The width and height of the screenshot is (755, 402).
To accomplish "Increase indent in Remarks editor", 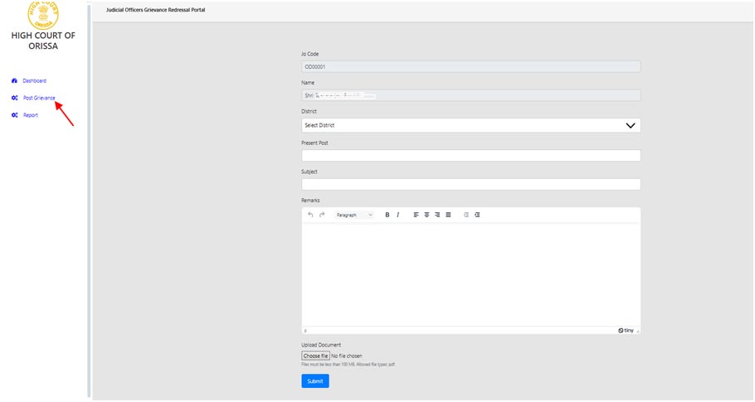I will (x=477, y=215).
